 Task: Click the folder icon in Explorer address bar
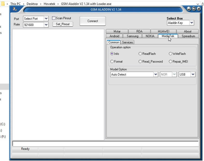3,4
